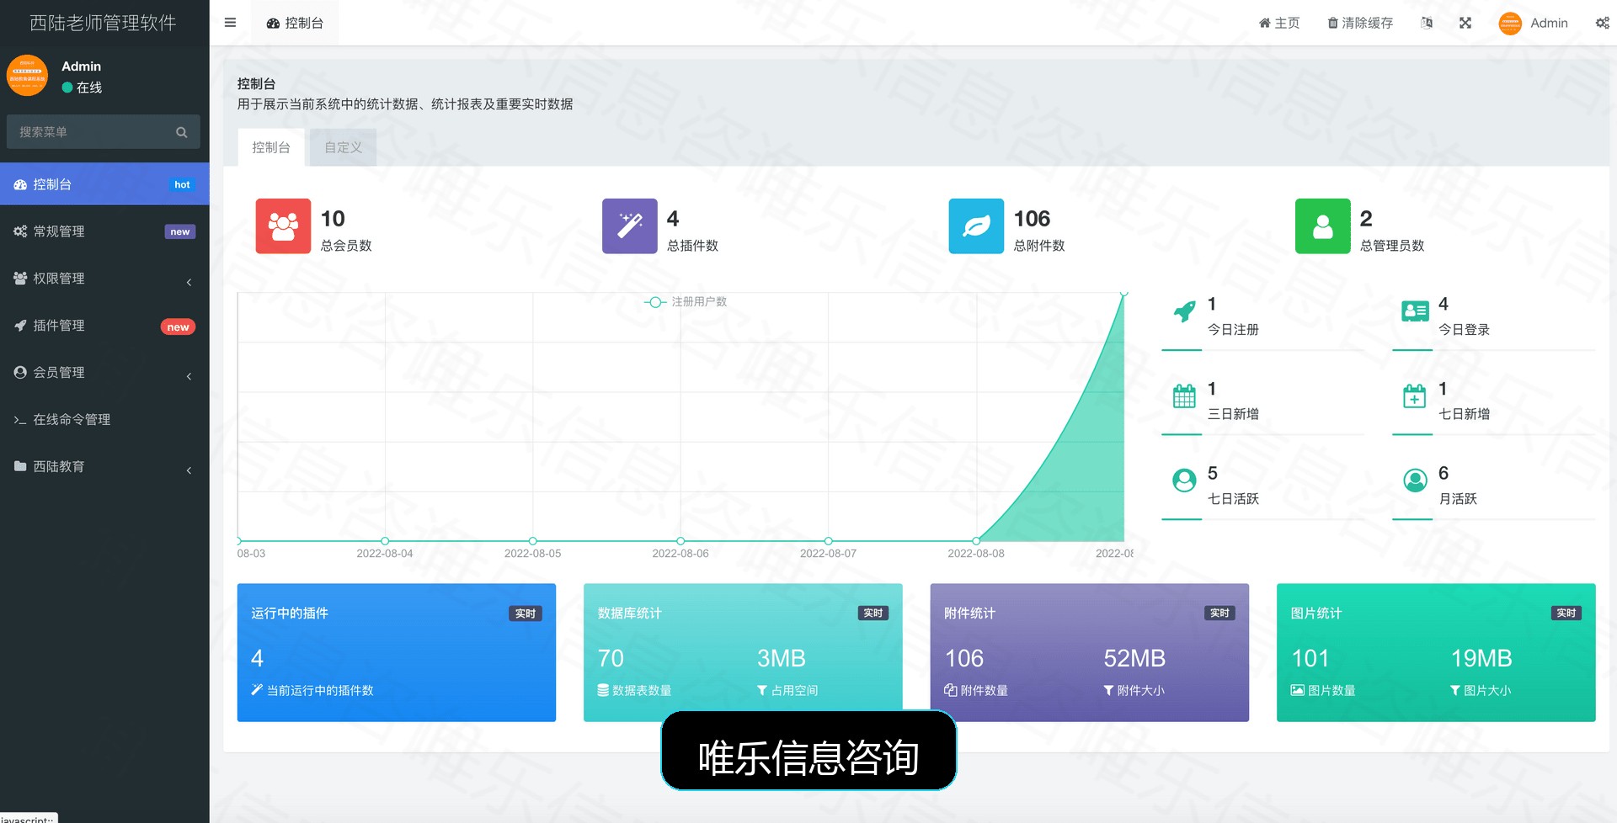Open the settings gears icon at top right
Screen dimensions: 1617x823
click(1602, 23)
